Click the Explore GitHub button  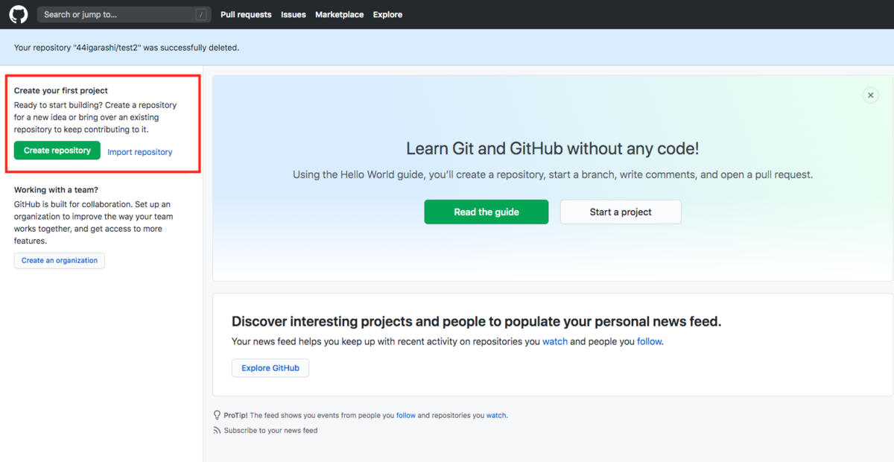coord(270,368)
